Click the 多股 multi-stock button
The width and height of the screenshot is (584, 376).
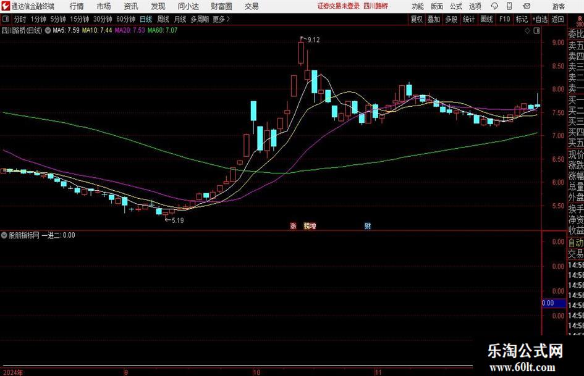pos(451,19)
